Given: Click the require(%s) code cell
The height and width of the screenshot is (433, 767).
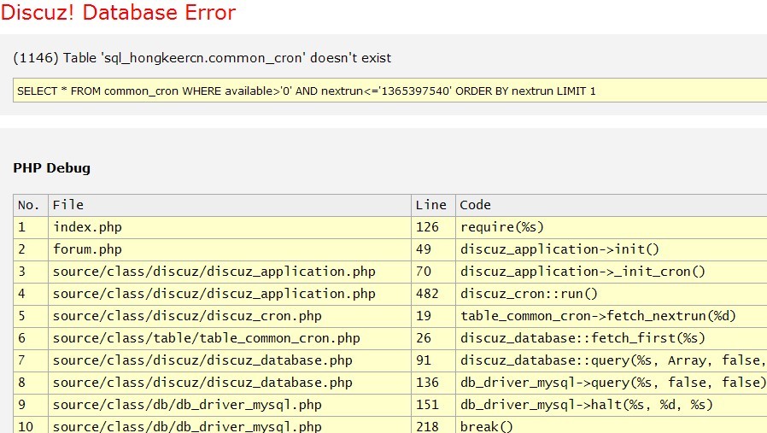Looking at the screenshot, I should click(612, 227).
